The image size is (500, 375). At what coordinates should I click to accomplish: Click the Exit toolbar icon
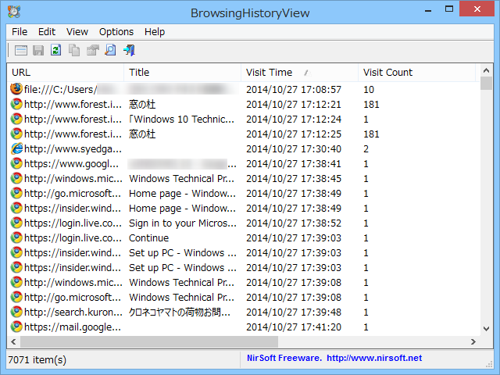129,50
